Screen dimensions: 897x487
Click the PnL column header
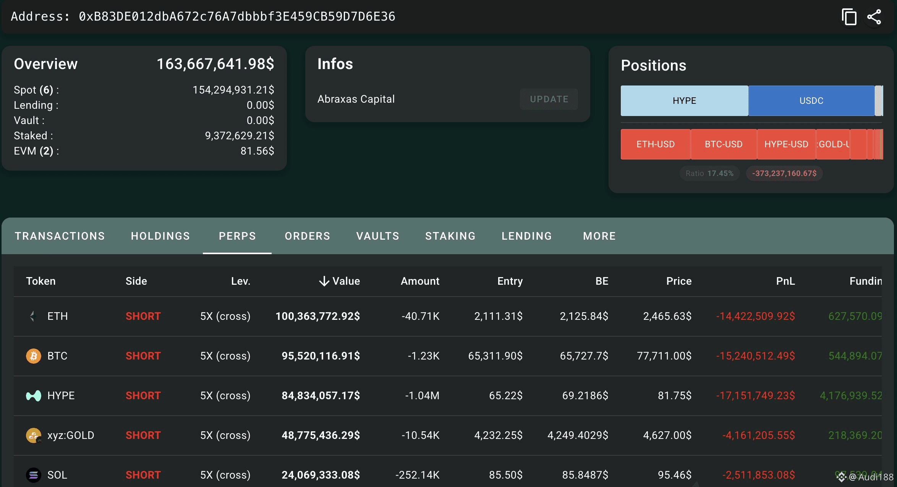[785, 281]
